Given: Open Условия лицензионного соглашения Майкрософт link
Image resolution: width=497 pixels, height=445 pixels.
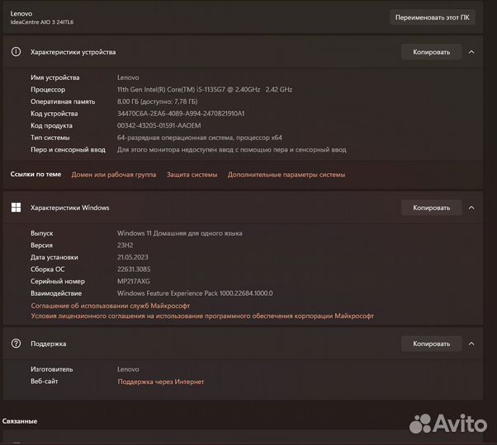Looking at the screenshot, I should [202, 316].
